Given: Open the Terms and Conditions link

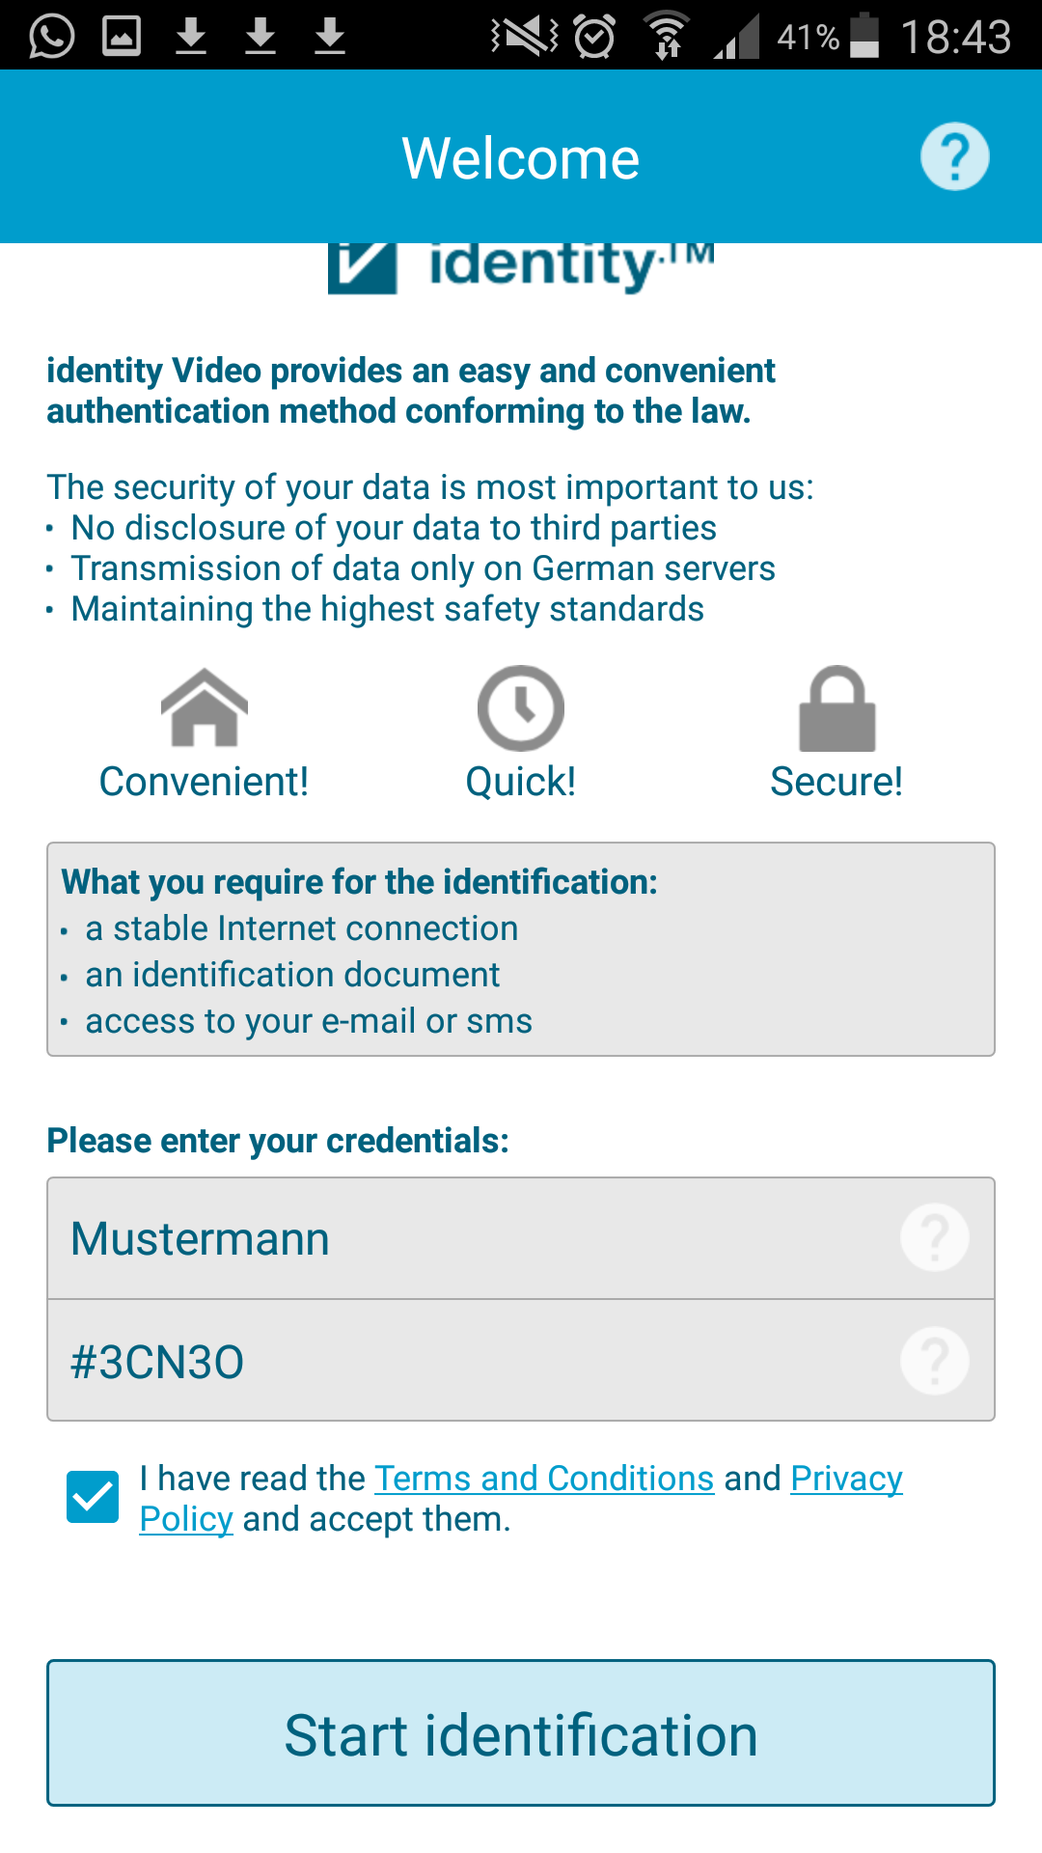Looking at the screenshot, I should (544, 1479).
